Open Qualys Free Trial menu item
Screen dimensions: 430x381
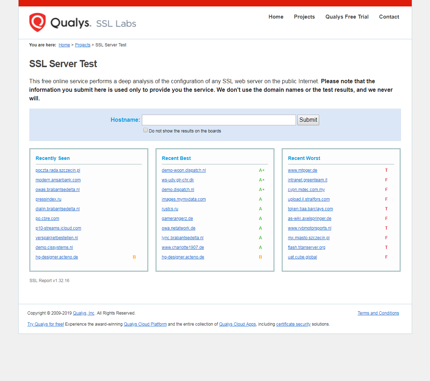[x=347, y=17]
